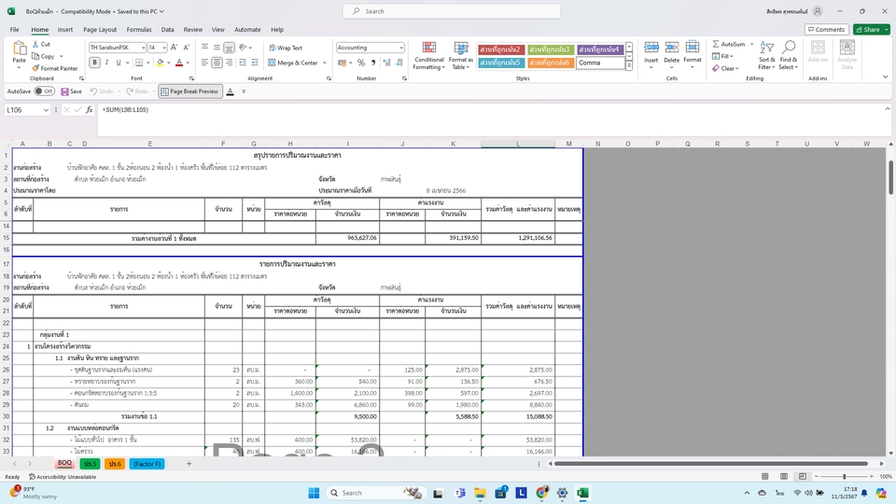This screenshot has height=504, width=896.
Task: Switch to Page Layout view in status bar
Action: coord(783,476)
